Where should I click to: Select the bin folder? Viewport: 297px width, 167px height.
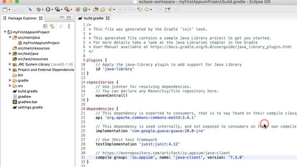coord(20,75)
